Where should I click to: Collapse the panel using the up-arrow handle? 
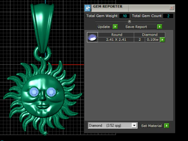tap(129, 21)
